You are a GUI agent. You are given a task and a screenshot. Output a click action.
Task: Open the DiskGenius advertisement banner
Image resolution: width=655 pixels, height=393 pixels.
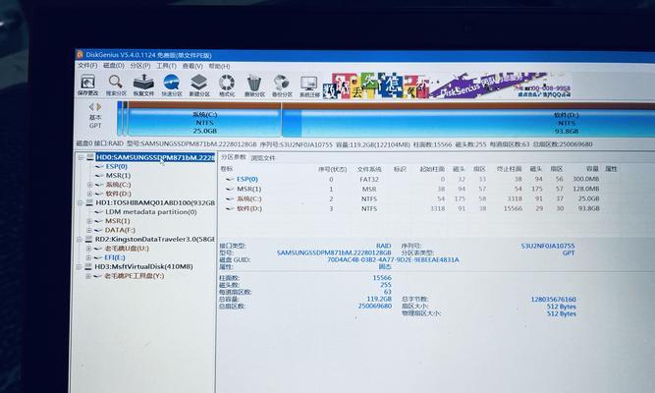pos(447,85)
